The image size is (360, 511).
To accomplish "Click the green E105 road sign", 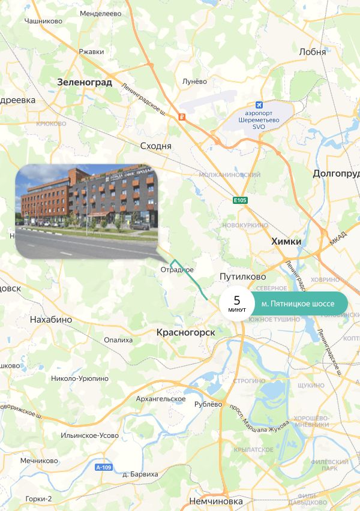I will pyautogui.click(x=241, y=200).
